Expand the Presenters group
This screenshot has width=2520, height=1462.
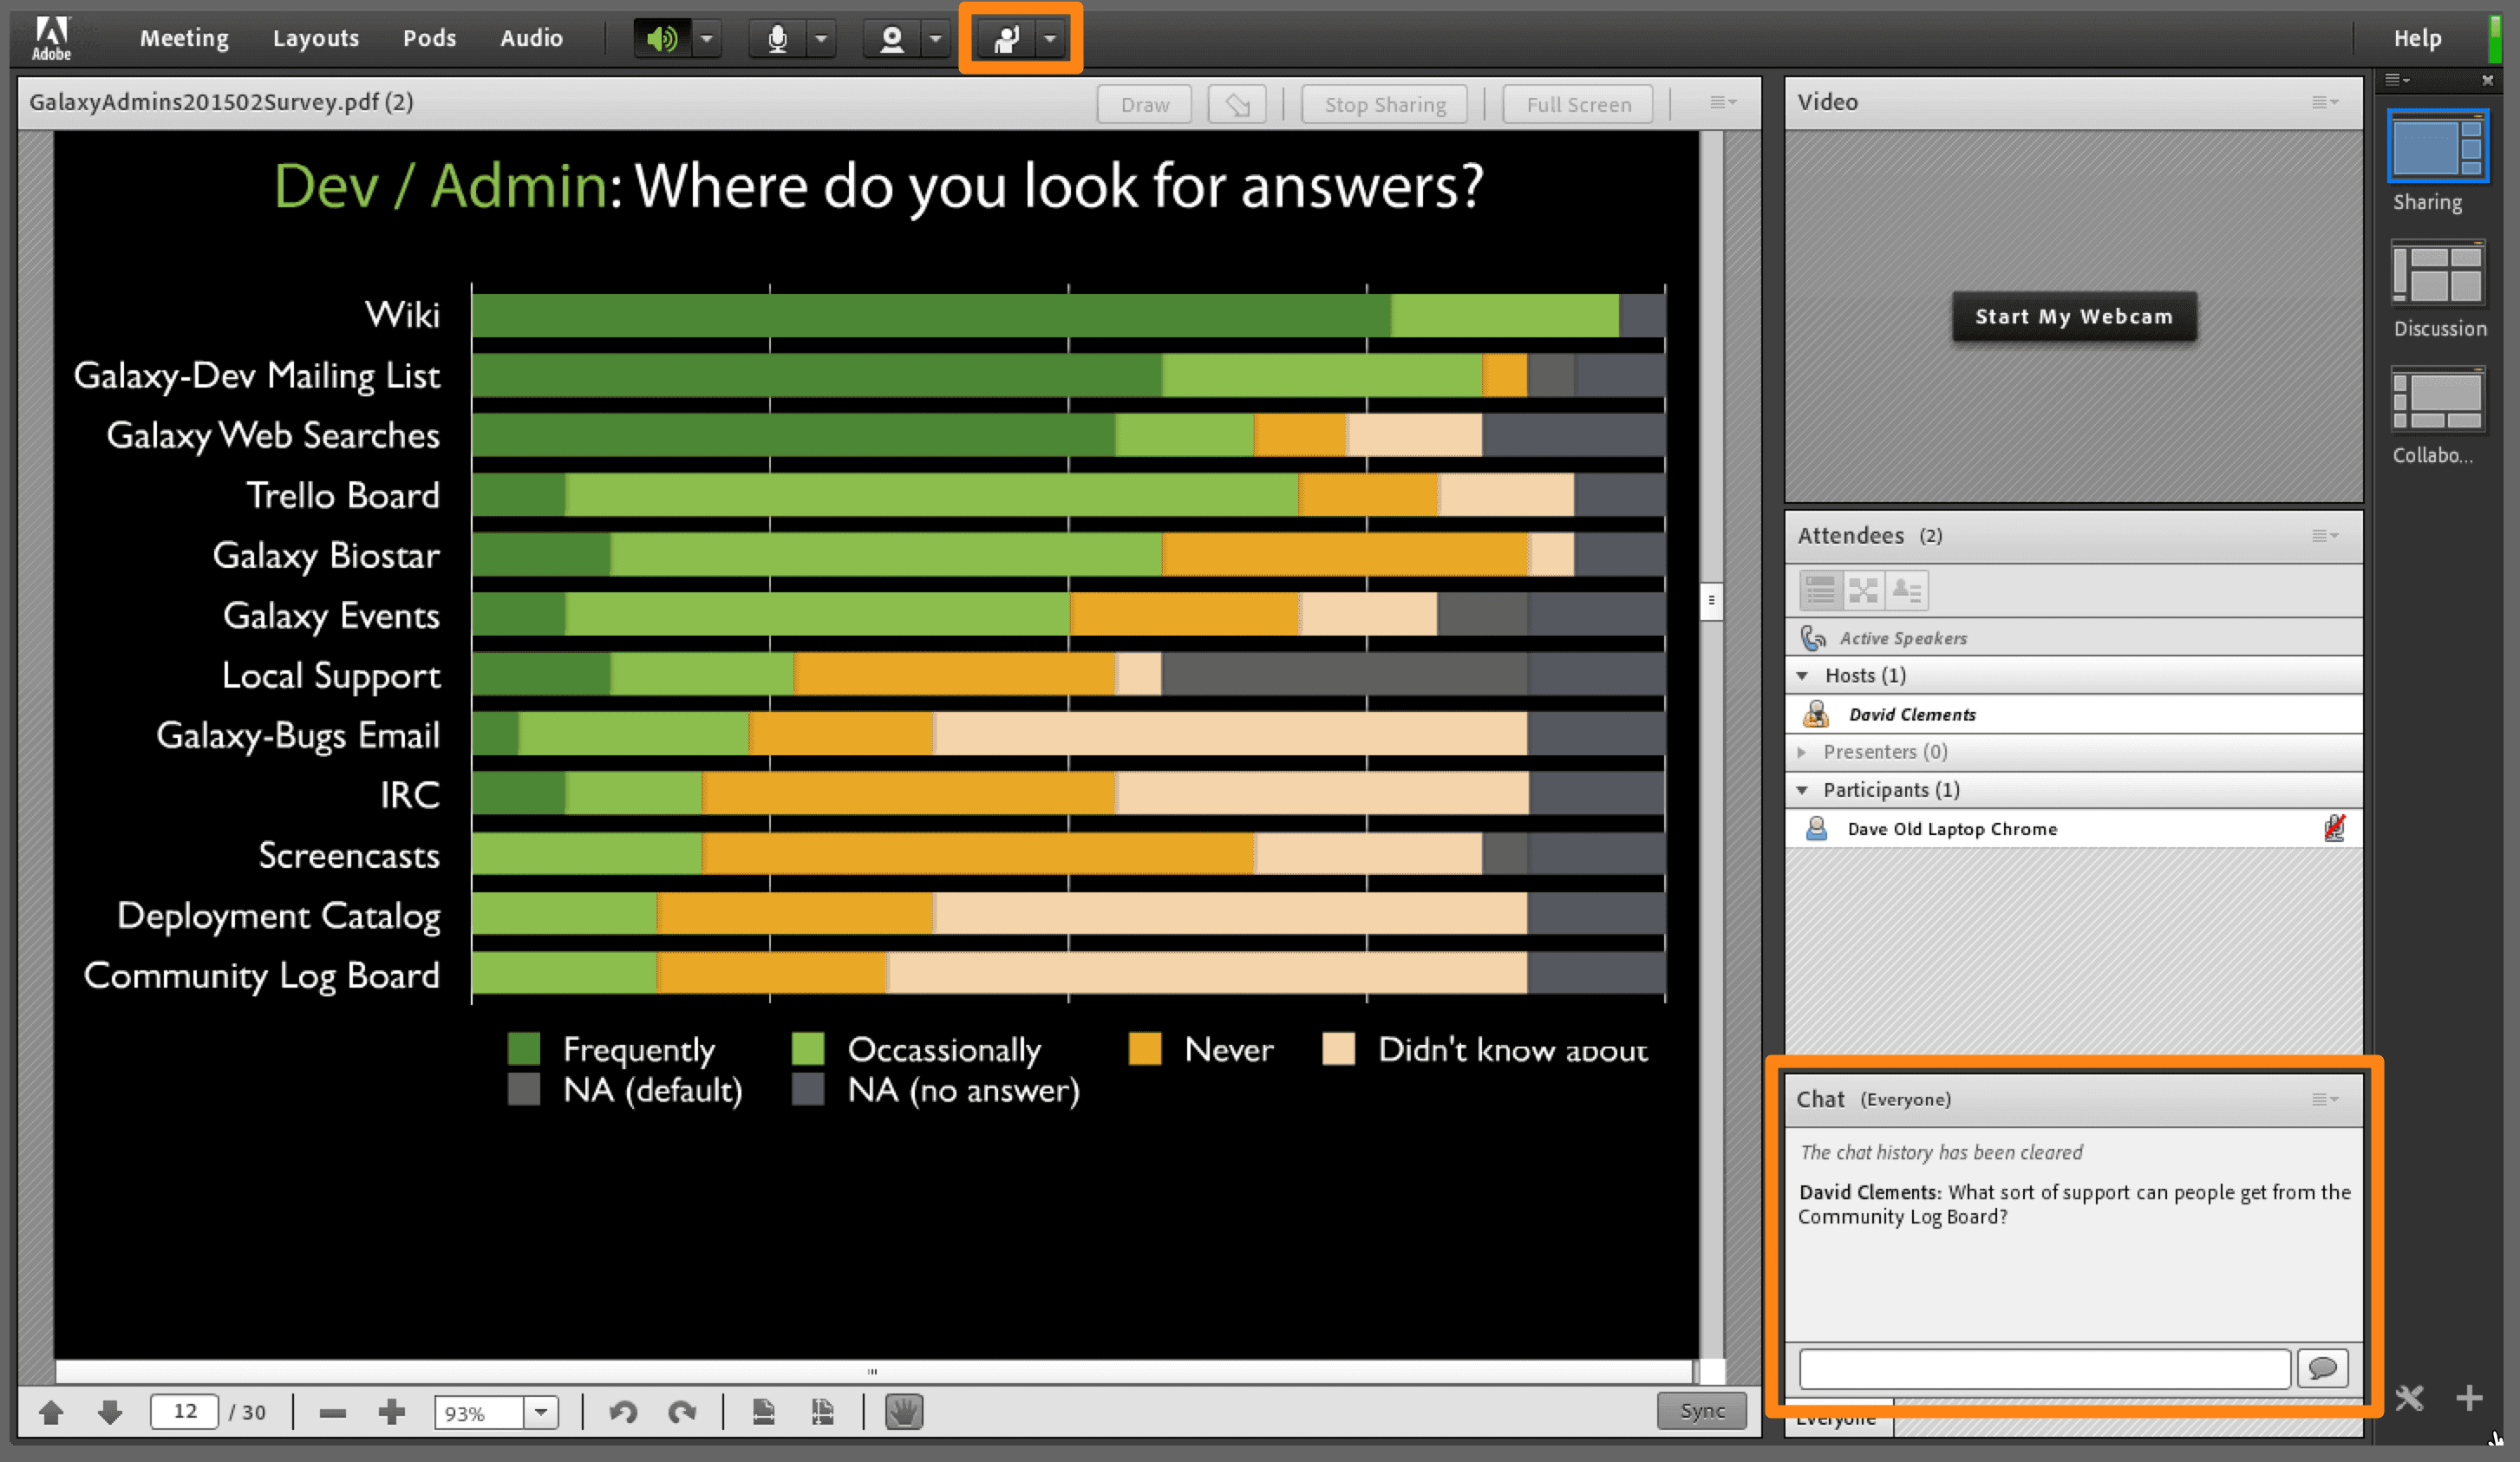point(1803,752)
